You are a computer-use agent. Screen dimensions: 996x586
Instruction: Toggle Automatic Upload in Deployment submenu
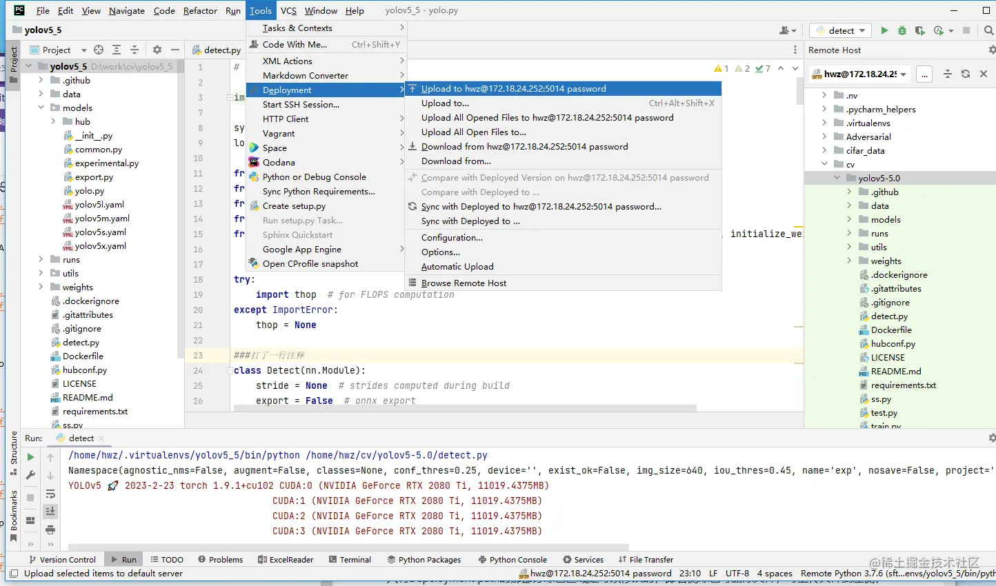pos(457,267)
